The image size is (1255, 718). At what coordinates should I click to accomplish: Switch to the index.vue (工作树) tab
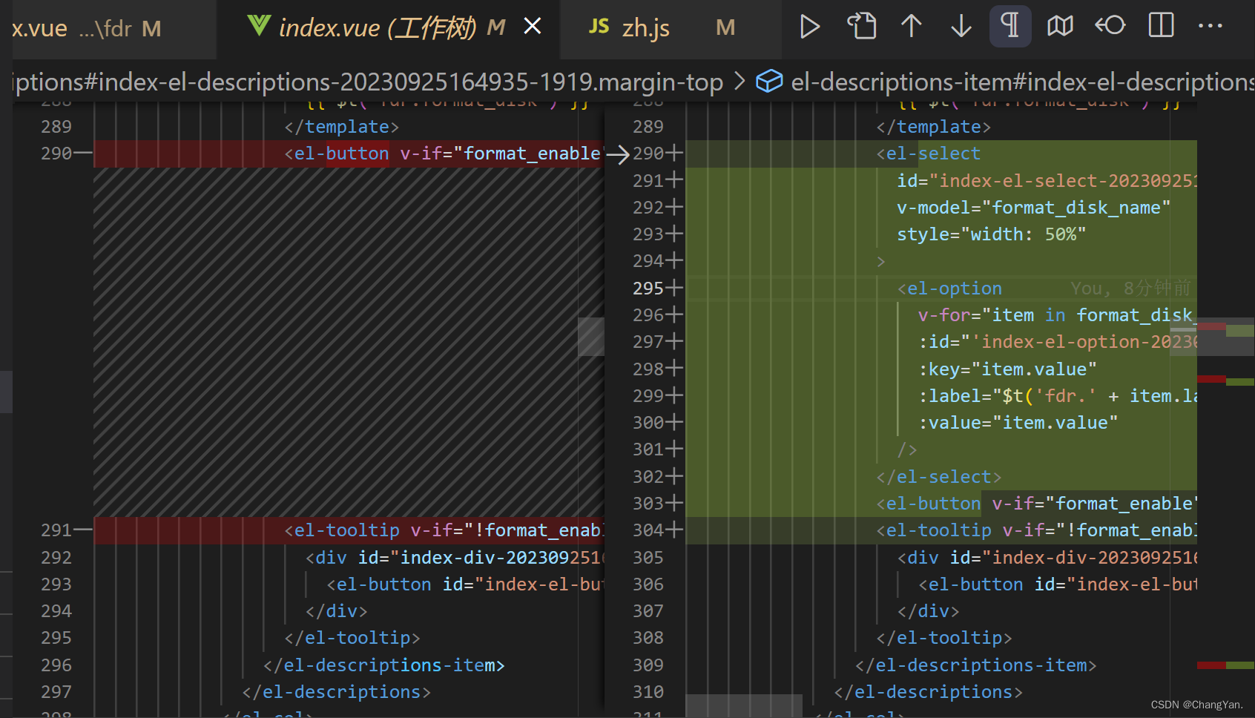click(388, 28)
